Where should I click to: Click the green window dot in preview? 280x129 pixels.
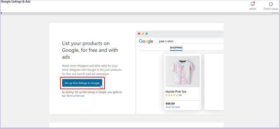[146, 33]
